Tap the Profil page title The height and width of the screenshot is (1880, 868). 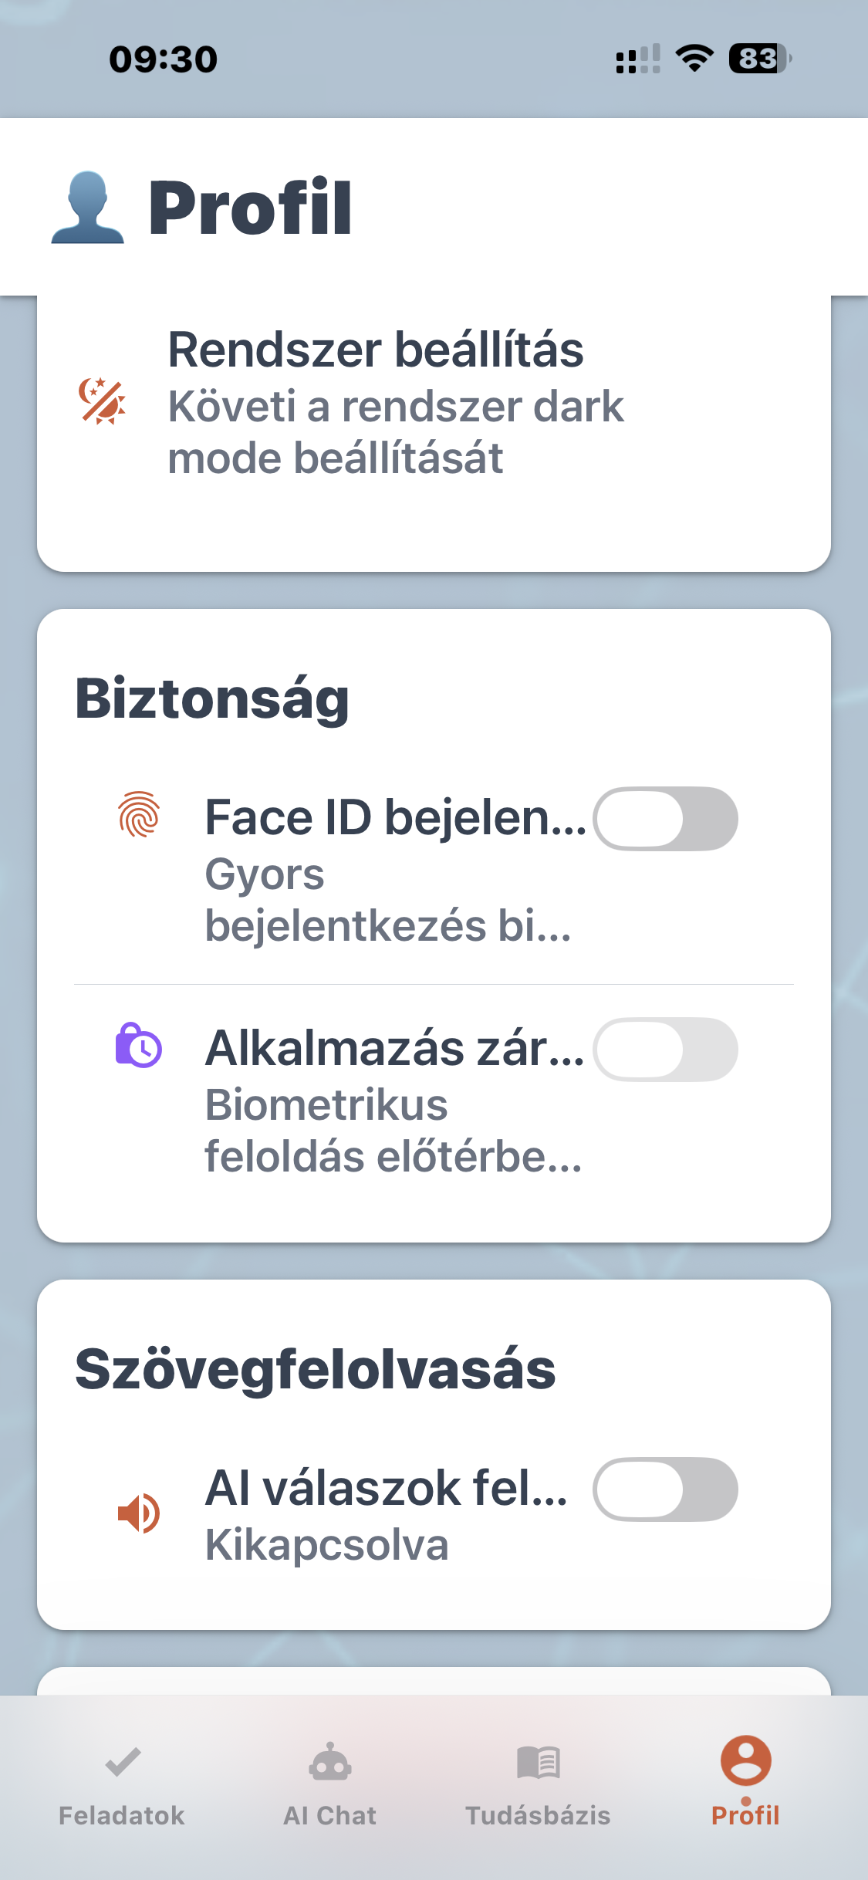250,208
